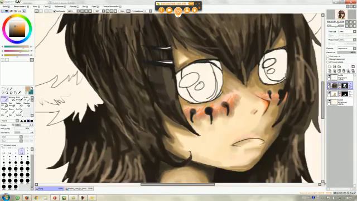The height and width of the screenshot is (201, 357).
Task: Open the Layer menu
Action: pyautogui.click(x=47, y=7)
